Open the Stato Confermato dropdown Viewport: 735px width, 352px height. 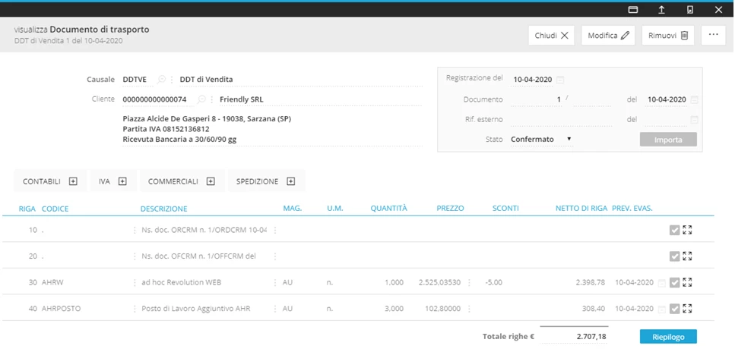541,140
